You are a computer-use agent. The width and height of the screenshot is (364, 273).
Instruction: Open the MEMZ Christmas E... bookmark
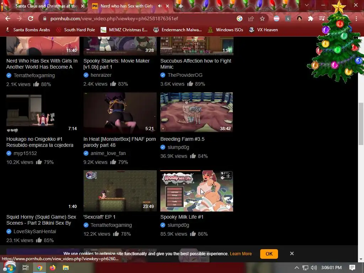pyautogui.click(x=124, y=30)
